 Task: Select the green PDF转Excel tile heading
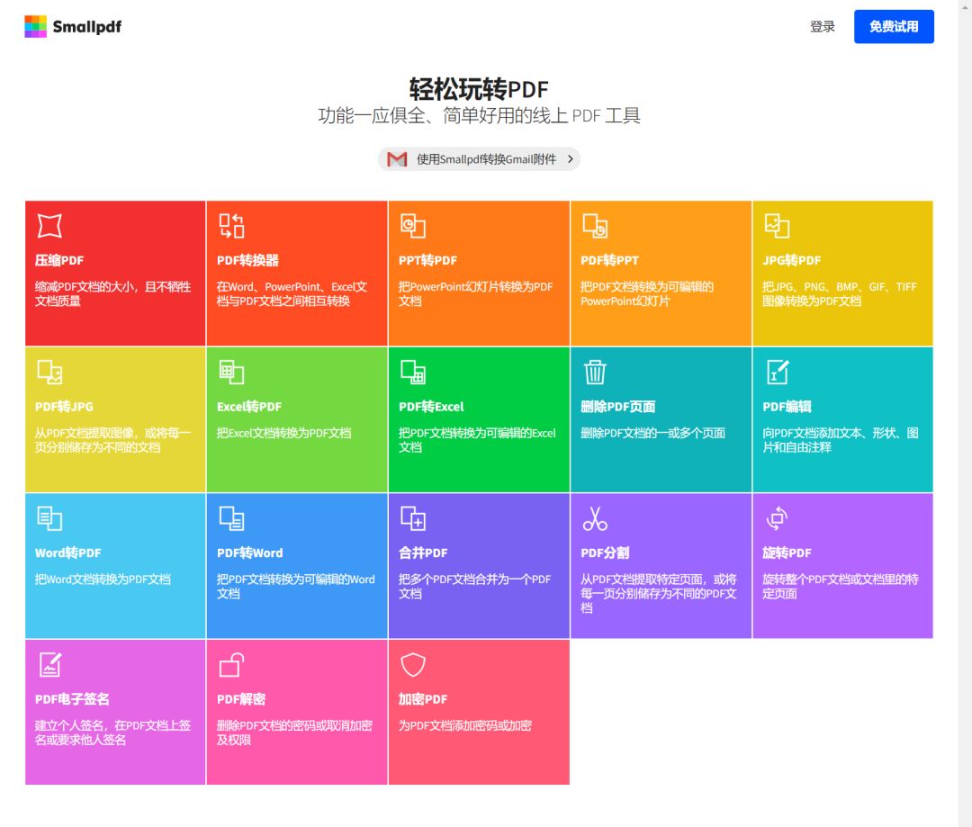pyautogui.click(x=431, y=407)
